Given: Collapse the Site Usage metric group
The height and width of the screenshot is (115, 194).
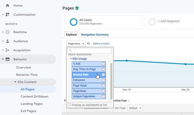Looking at the screenshot, I should pos(71,59).
